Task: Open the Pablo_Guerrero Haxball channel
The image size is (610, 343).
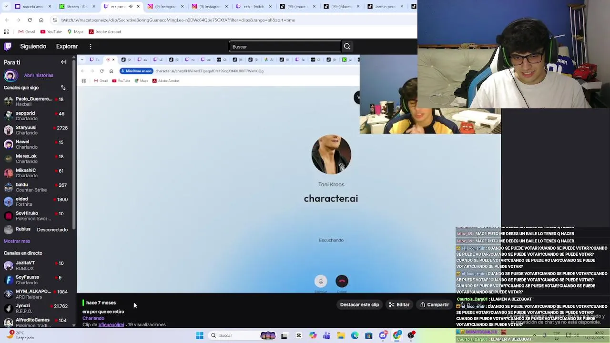Action: (37, 101)
